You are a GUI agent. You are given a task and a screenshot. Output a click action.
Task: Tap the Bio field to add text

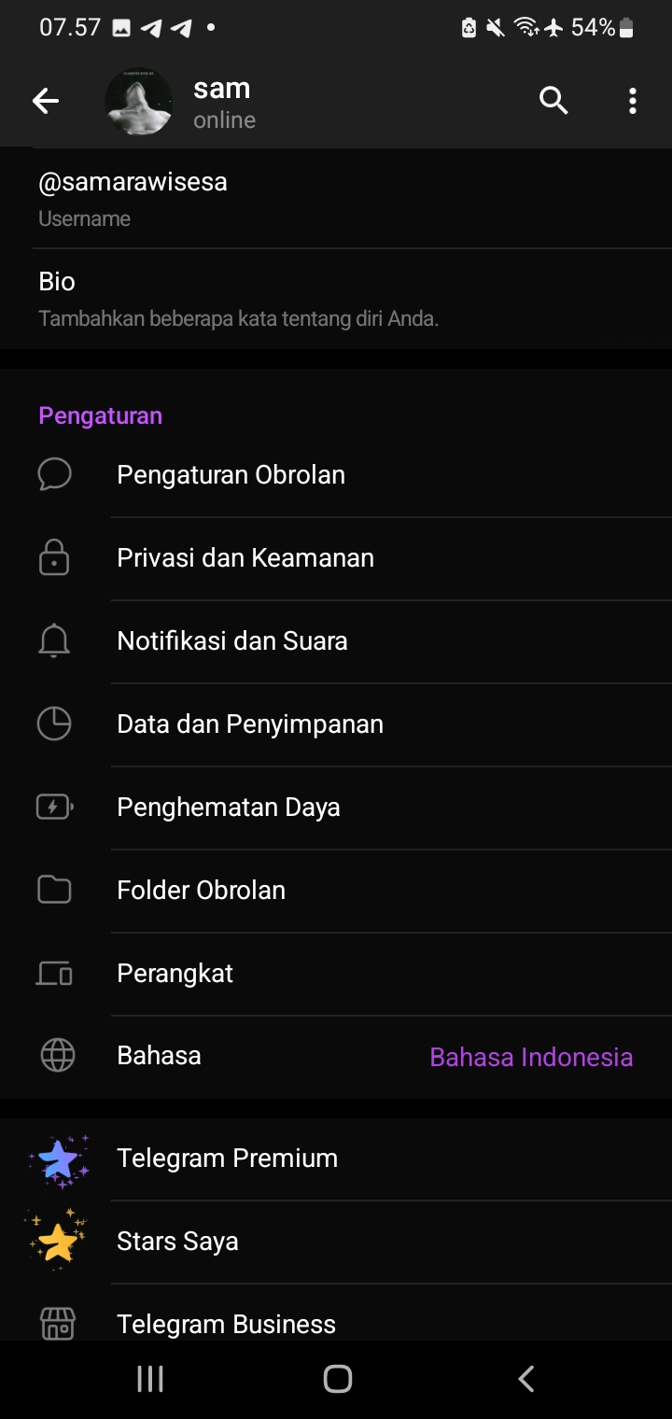(x=238, y=299)
